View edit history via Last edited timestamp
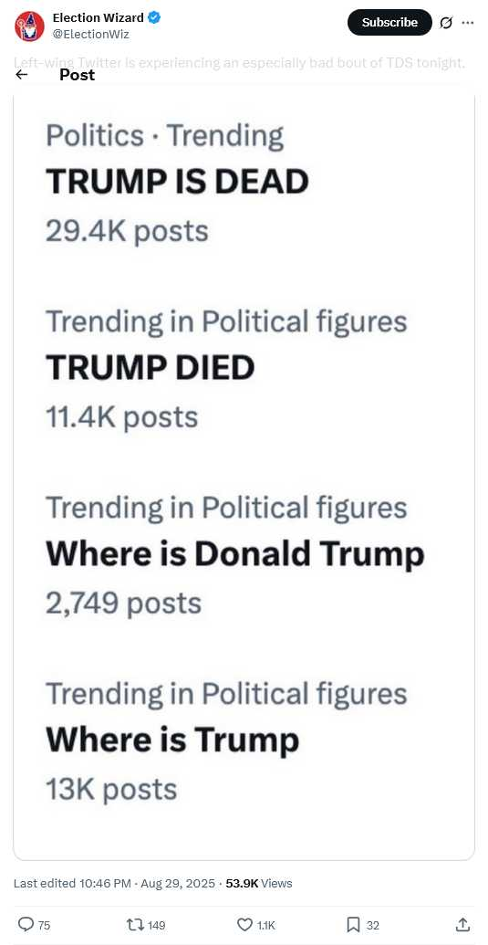488x945 pixels. (114, 883)
